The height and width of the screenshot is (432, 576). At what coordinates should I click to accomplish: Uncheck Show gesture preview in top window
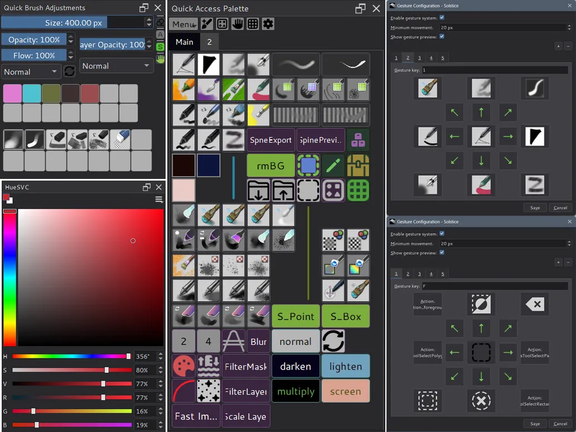tap(442, 36)
